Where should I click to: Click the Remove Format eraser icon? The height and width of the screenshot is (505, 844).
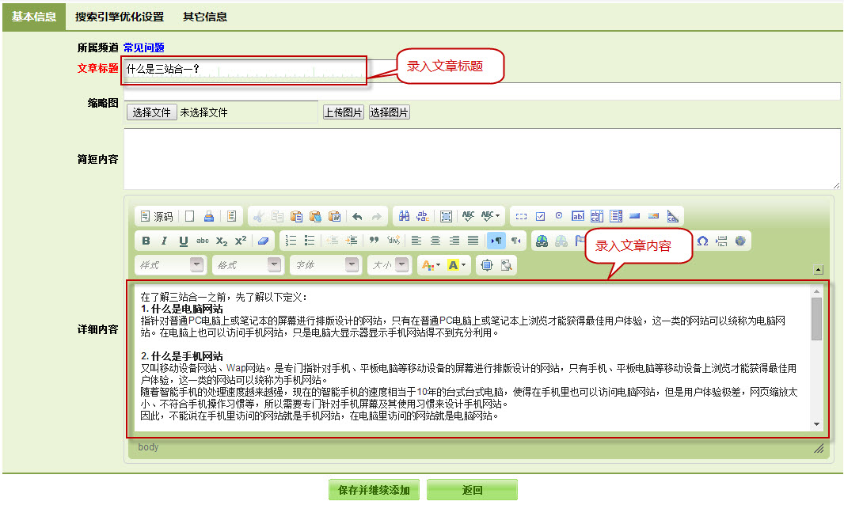[263, 241]
